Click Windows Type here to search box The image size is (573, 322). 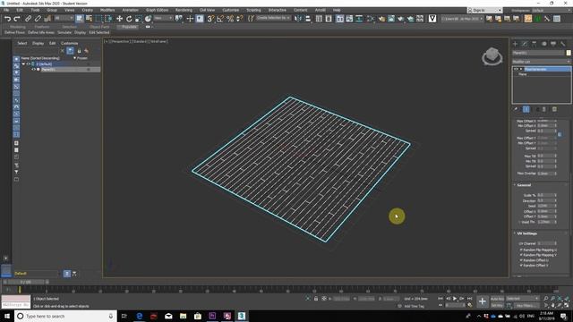(65, 316)
